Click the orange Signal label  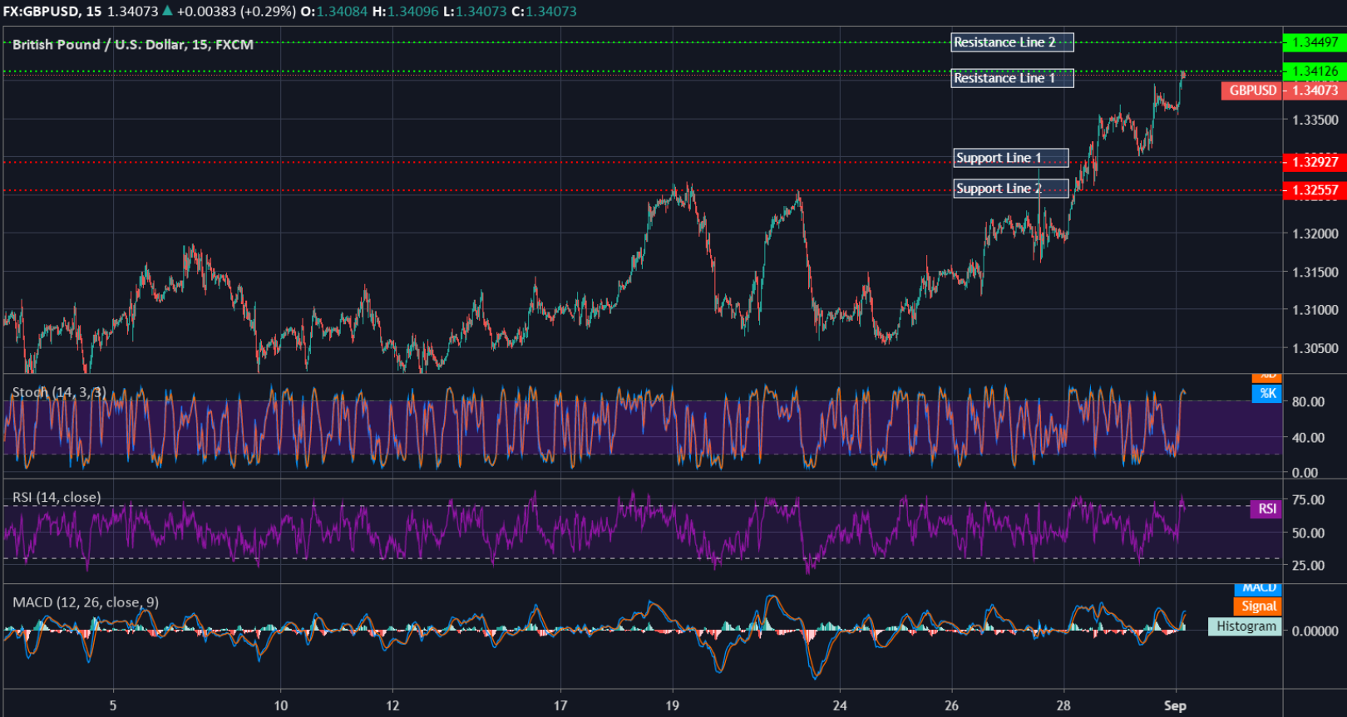[1258, 607]
